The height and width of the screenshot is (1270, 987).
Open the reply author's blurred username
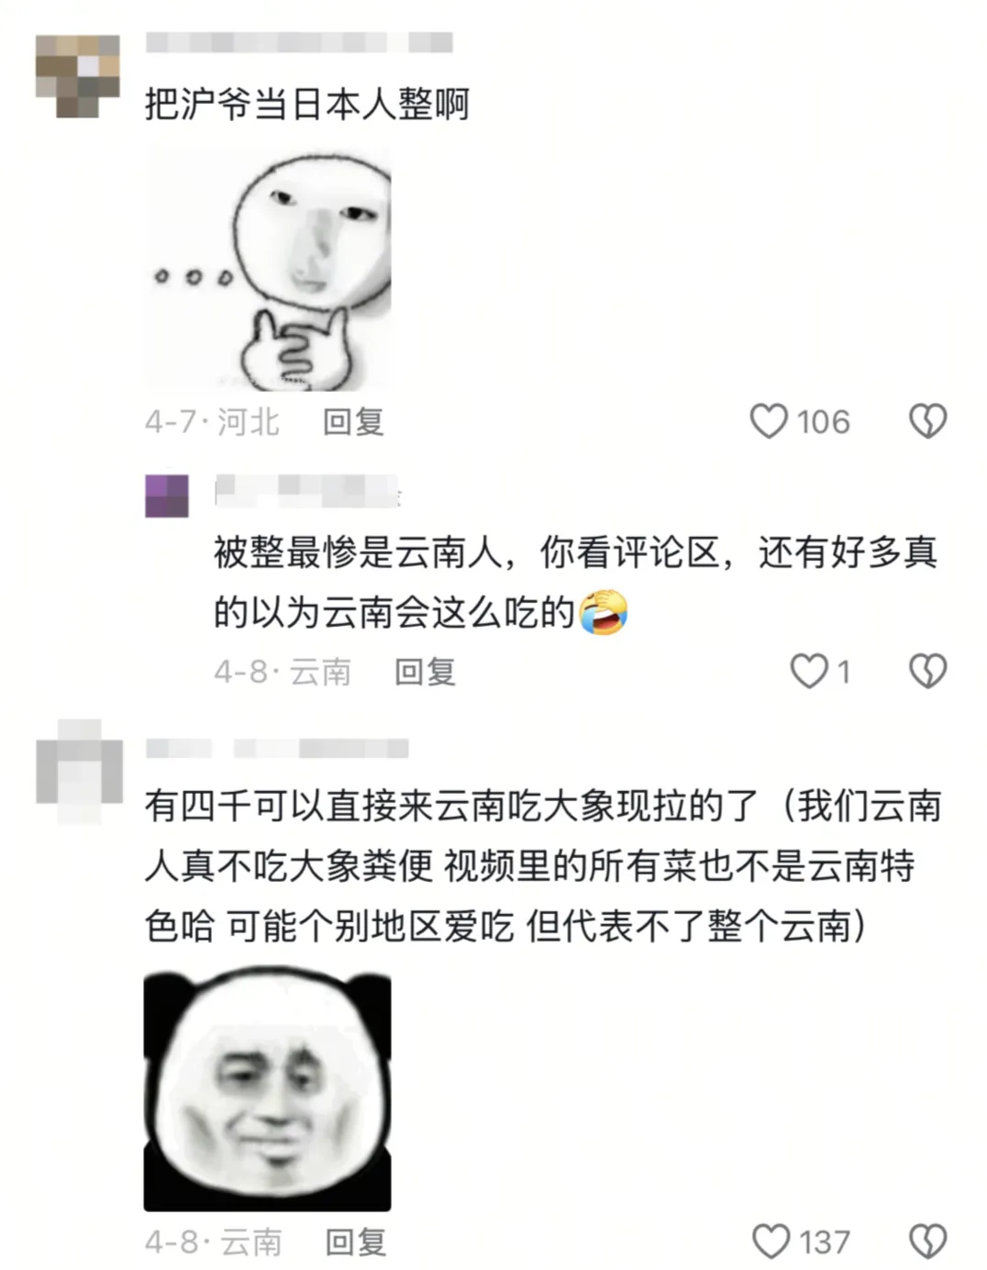307,490
